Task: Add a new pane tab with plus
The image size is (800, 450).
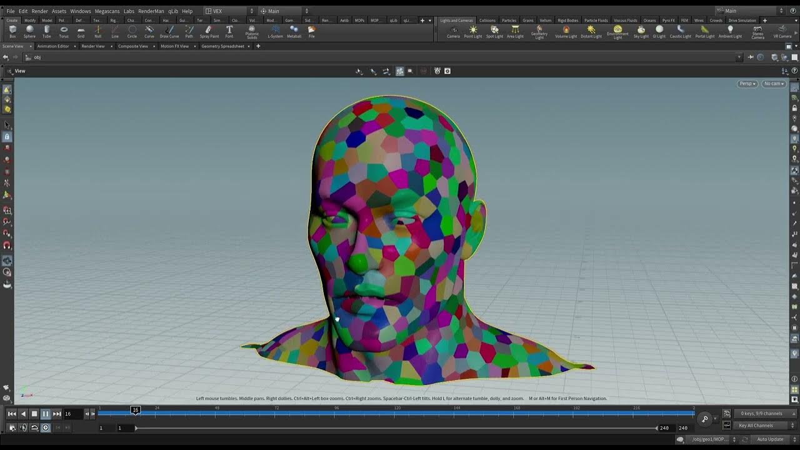Action: click(x=258, y=46)
